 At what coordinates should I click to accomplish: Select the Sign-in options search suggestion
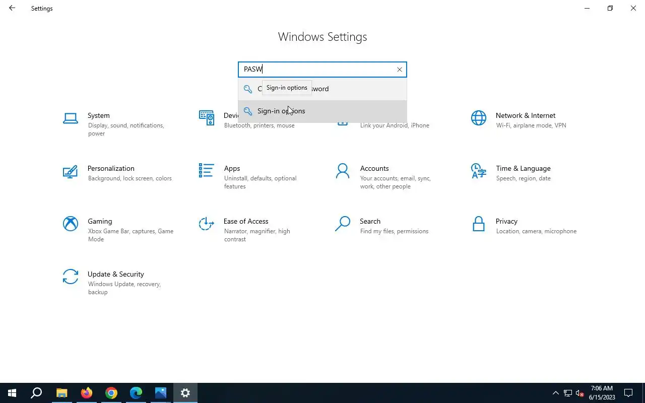pos(322,111)
